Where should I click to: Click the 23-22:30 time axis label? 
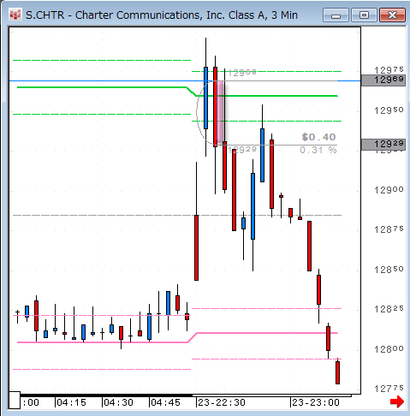(x=222, y=402)
